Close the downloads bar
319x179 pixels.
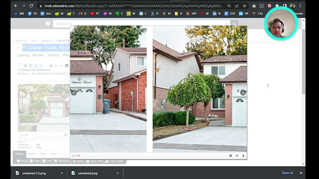click(x=301, y=173)
